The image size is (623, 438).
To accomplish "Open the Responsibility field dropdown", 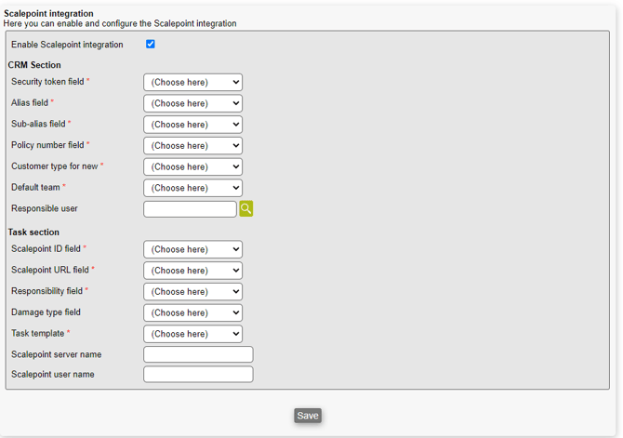I will [x=192, y=291].
